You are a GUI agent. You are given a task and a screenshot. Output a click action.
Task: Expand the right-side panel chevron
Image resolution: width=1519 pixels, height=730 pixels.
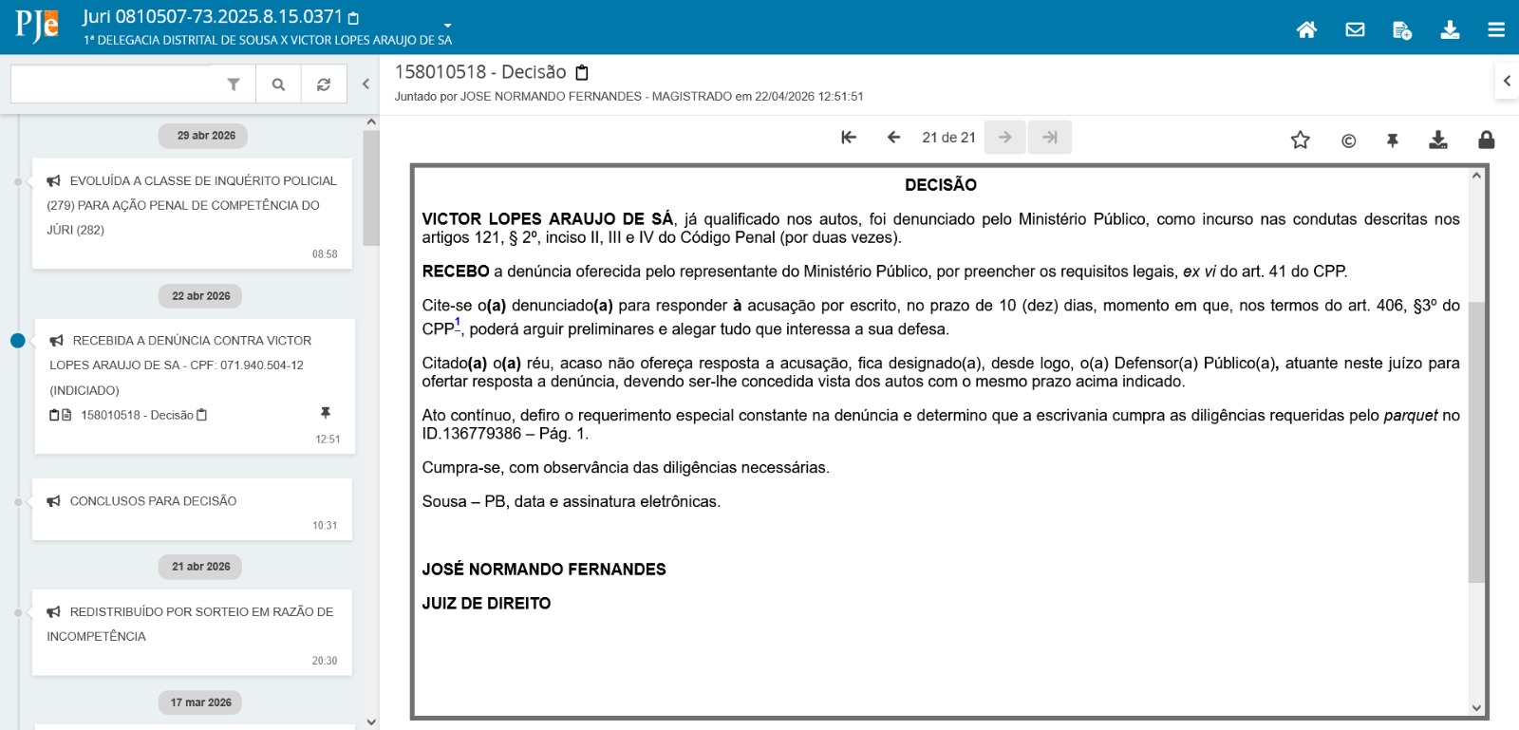coord(1507,81)
